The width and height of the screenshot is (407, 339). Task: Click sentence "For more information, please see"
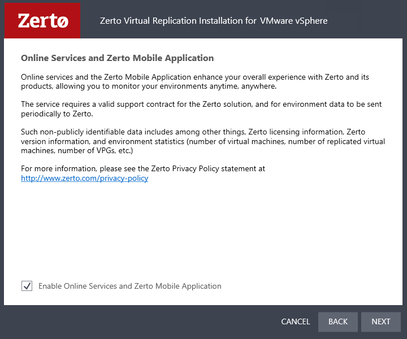coord(143,168)
